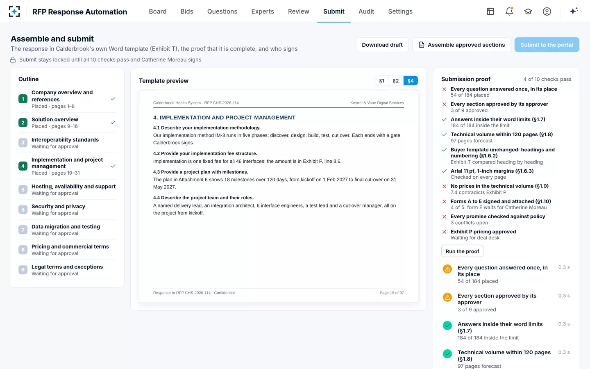Click the RFP Response Automation logo icon
This screenshot has width=590, height=369.
(x=14, y=11)
